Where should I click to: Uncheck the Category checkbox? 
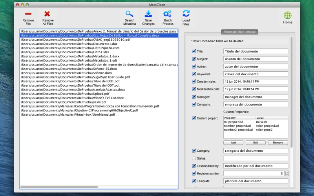(x=194, y=151)
